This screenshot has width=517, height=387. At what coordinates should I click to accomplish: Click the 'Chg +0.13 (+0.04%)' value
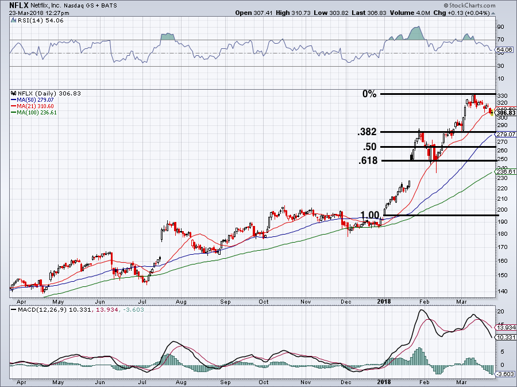(461, 13)
